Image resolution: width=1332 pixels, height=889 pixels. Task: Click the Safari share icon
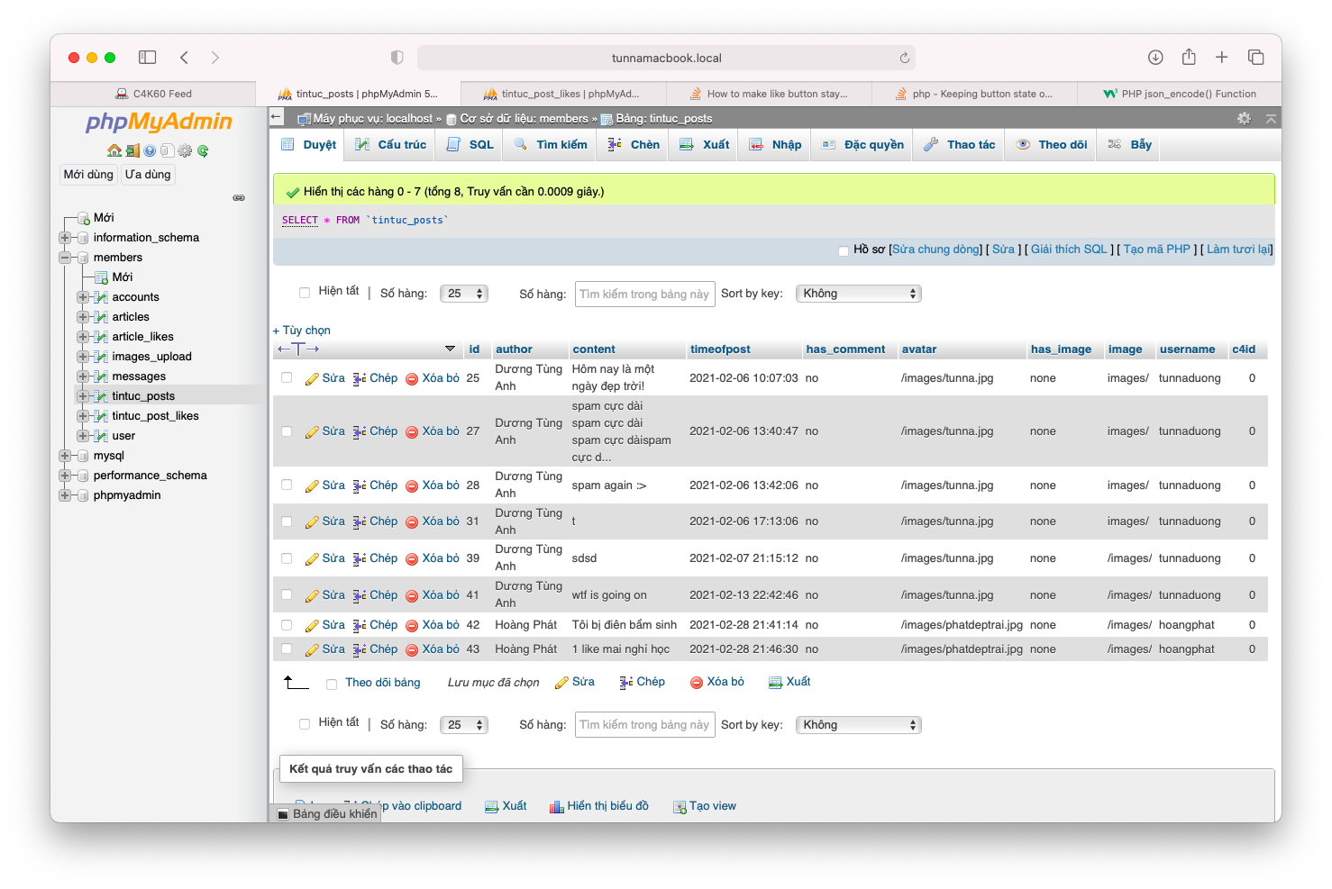click(1189, 58)
